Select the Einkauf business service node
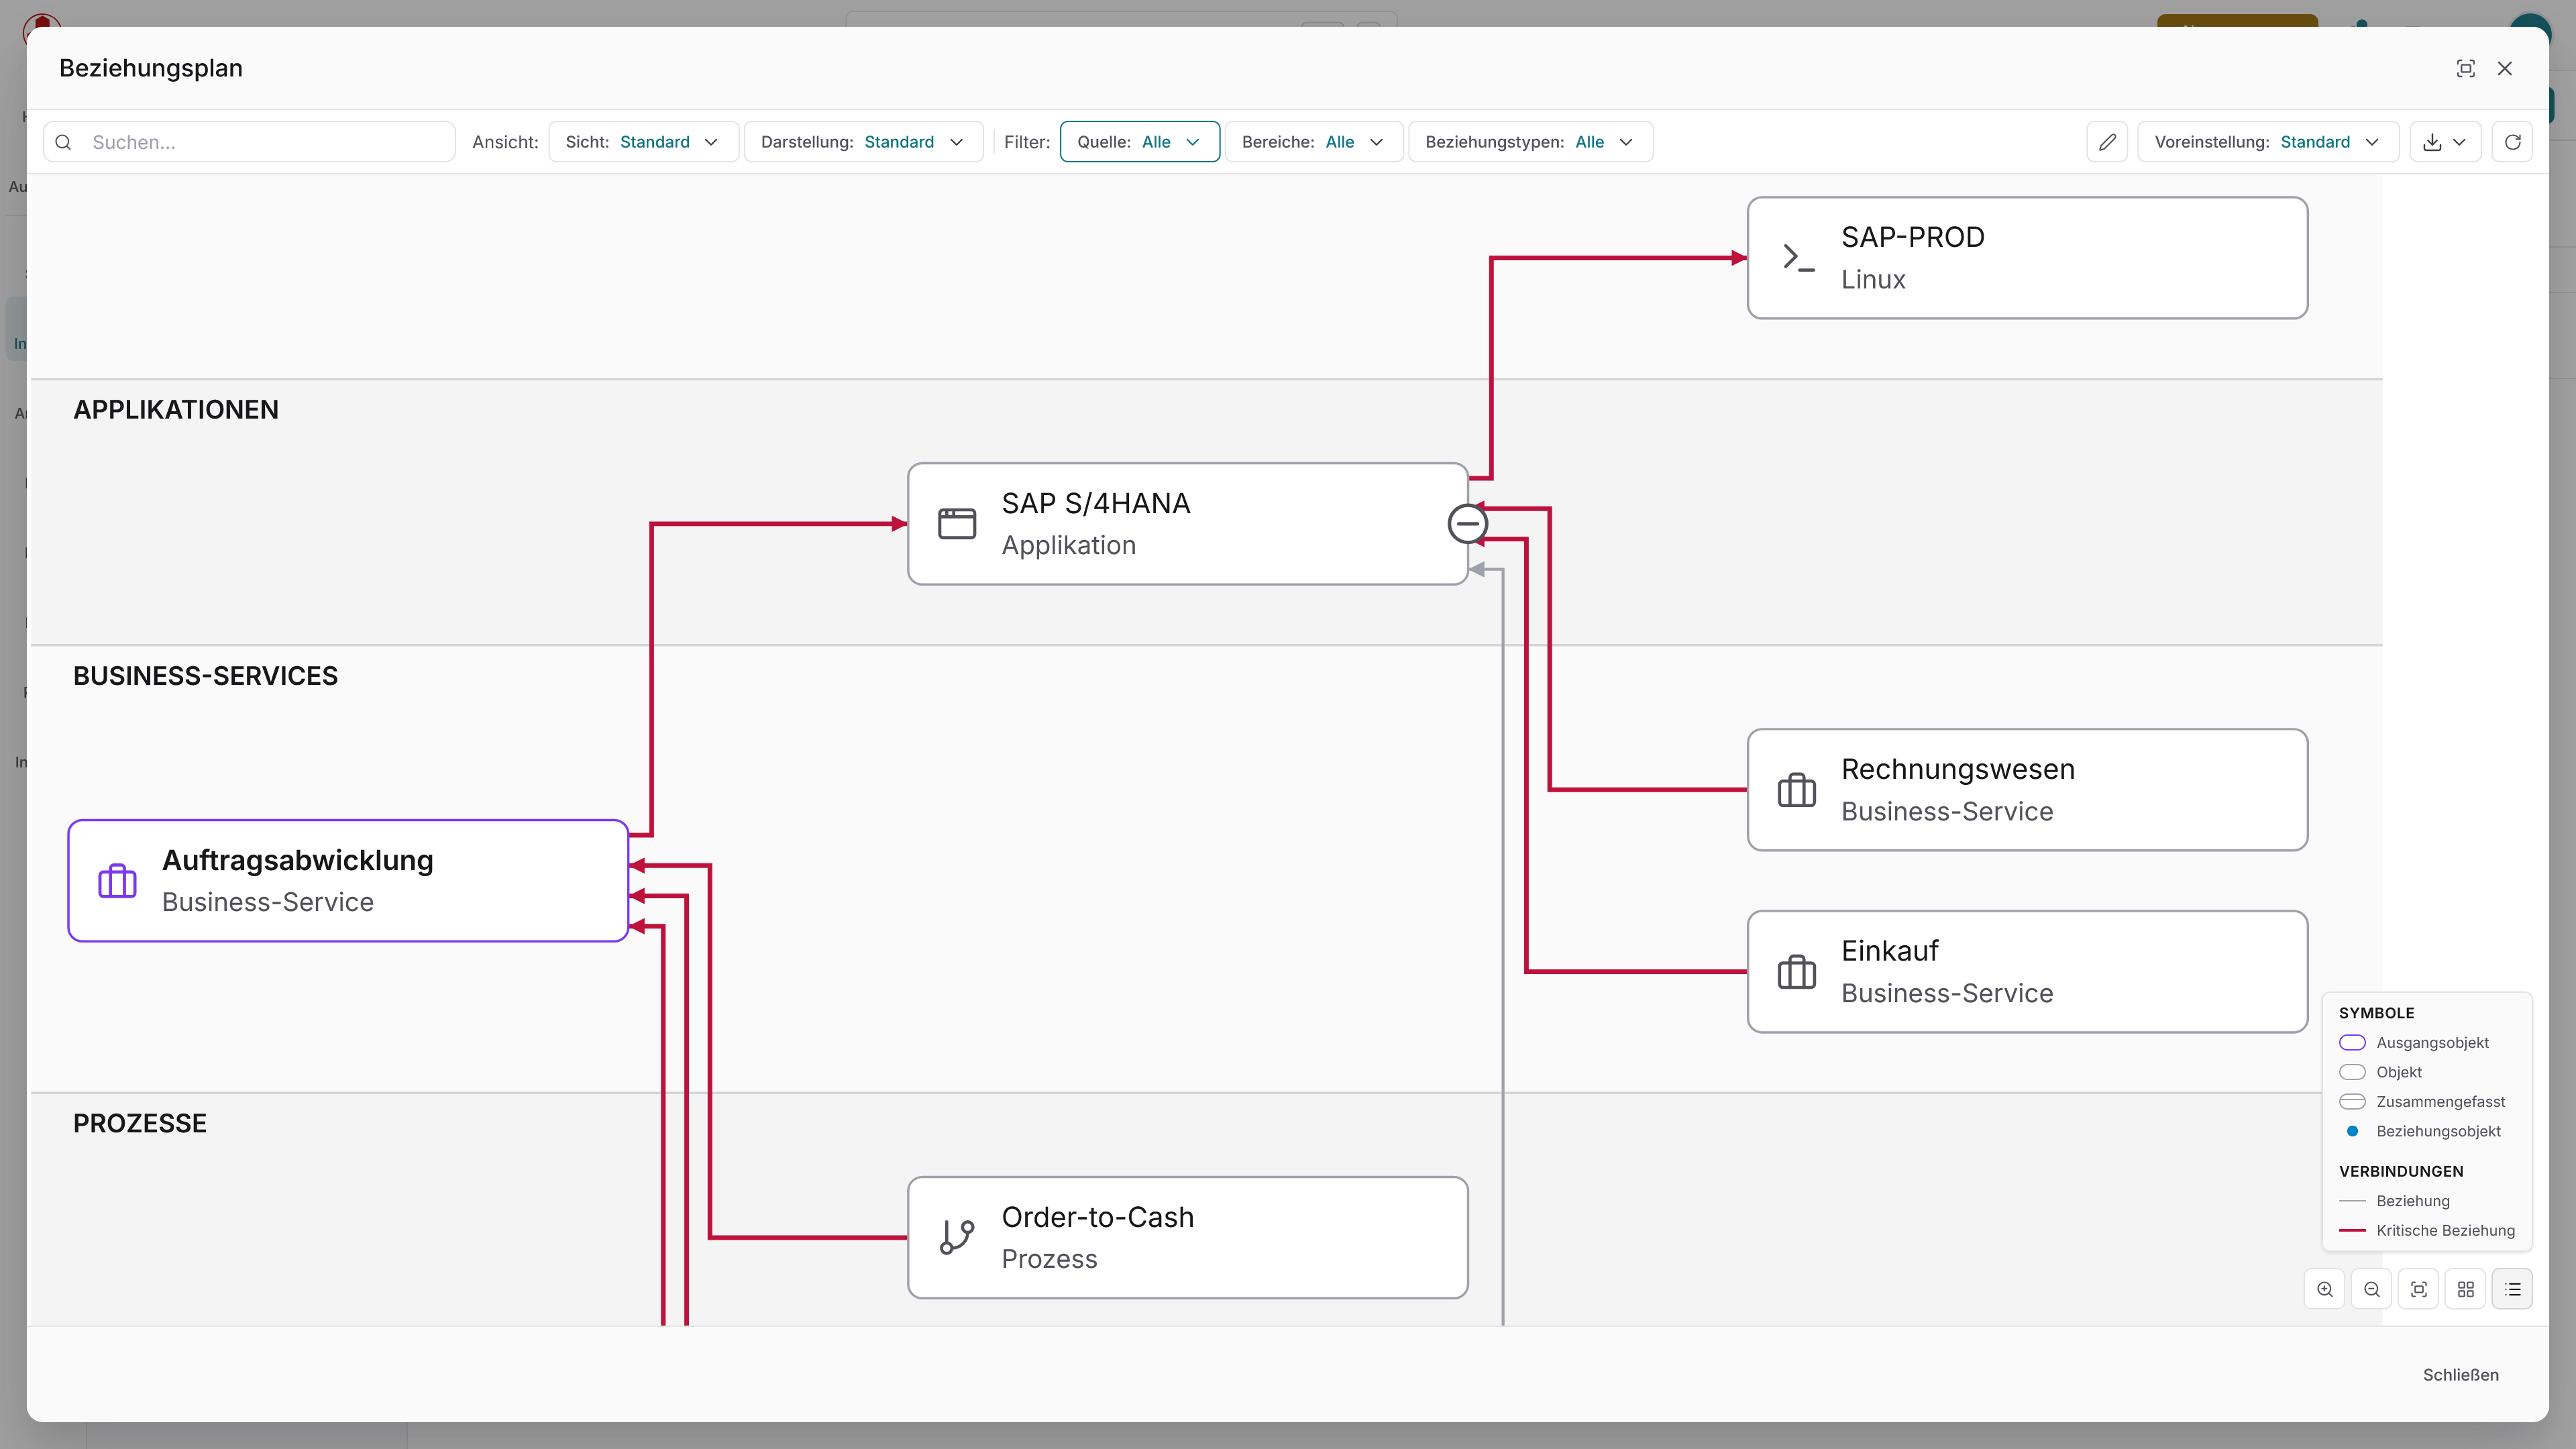The image size is (2576, 1449). (2027, 972)
